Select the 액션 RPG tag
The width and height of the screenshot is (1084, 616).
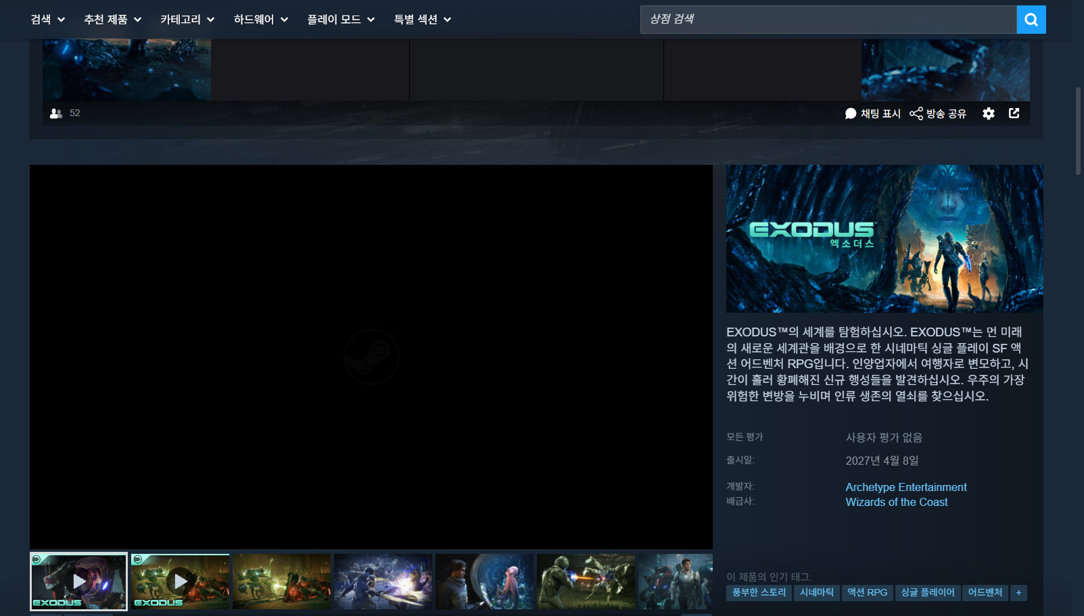868,592
